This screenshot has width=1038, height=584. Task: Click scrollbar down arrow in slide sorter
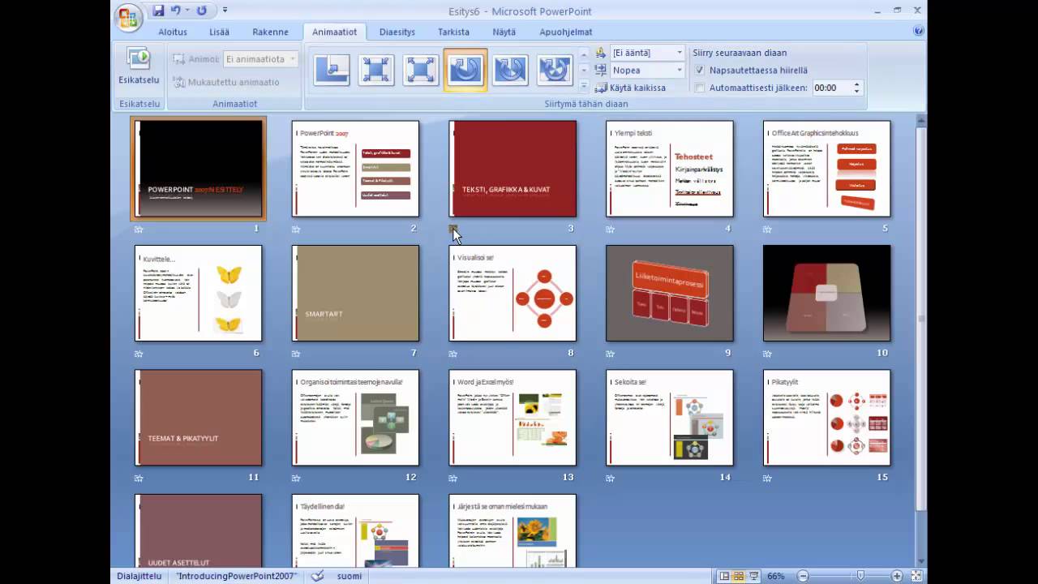[920, 561]
